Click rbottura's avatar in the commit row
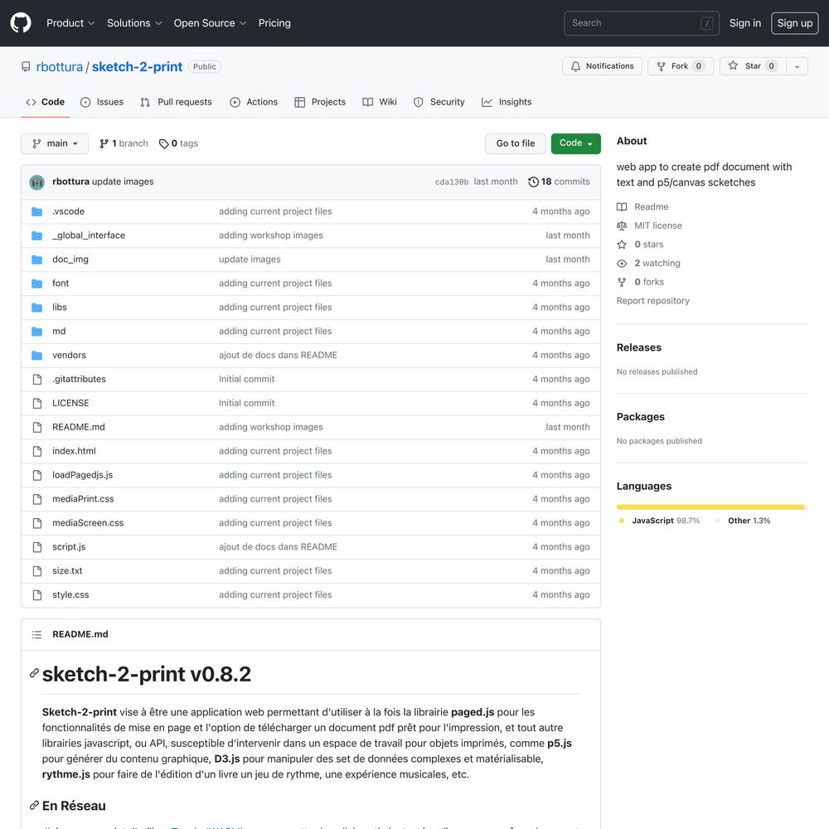829x829 pixels. (36, 182)
